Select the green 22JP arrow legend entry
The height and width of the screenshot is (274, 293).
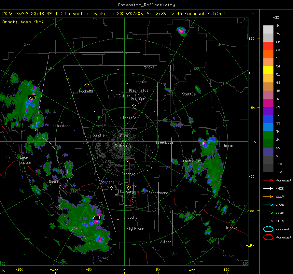(x=268, y=213)
